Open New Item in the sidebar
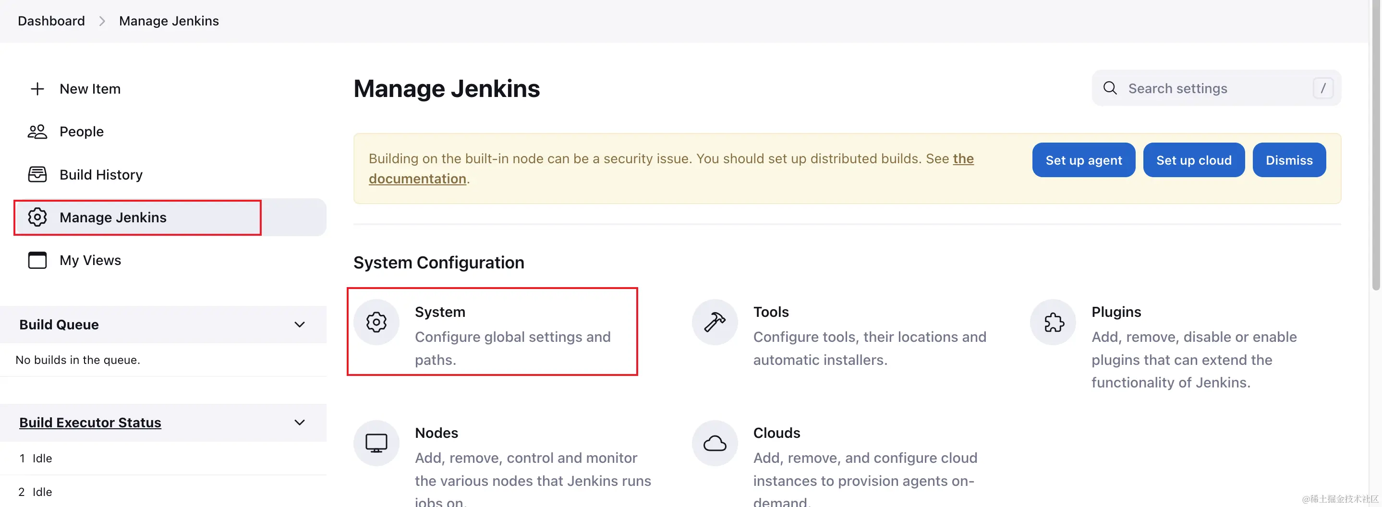Viewport: 1382px width, 507px height. point(90,88)
